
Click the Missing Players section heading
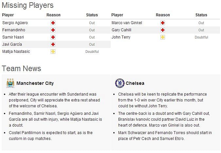[x=28, y=5]
